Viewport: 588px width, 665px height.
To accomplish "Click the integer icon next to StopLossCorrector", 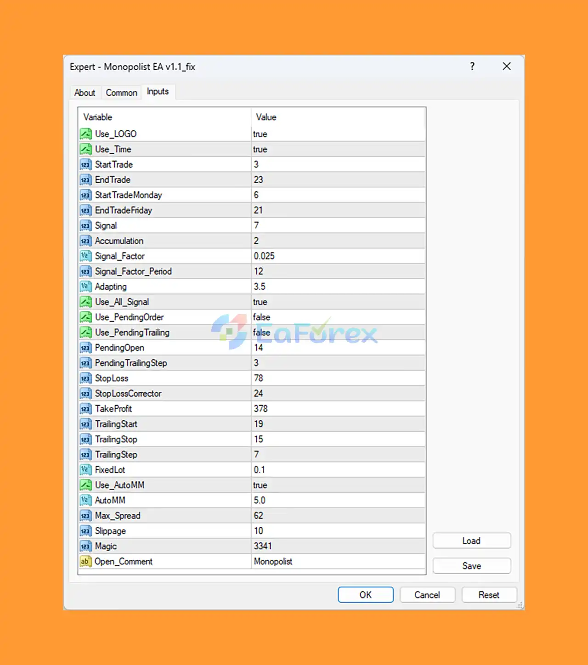I will [x=86, y=394].
